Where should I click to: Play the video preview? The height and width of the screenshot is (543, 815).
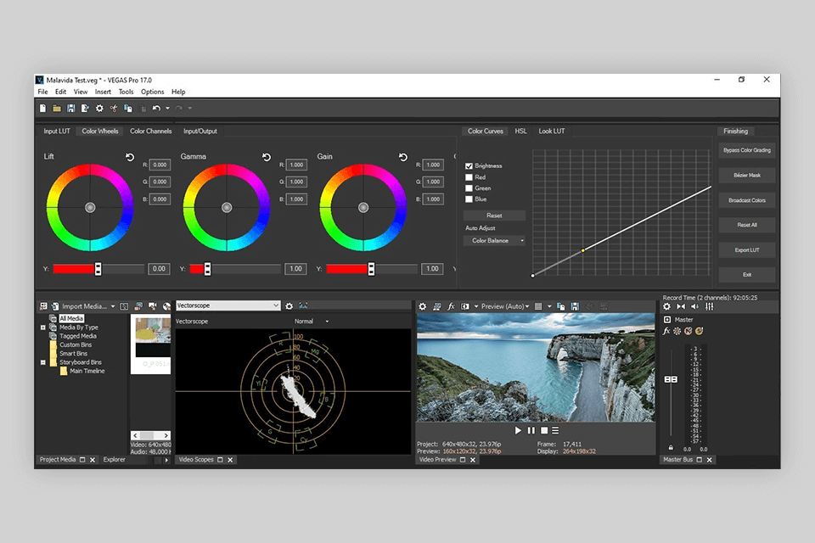click(x=518, y=430)
